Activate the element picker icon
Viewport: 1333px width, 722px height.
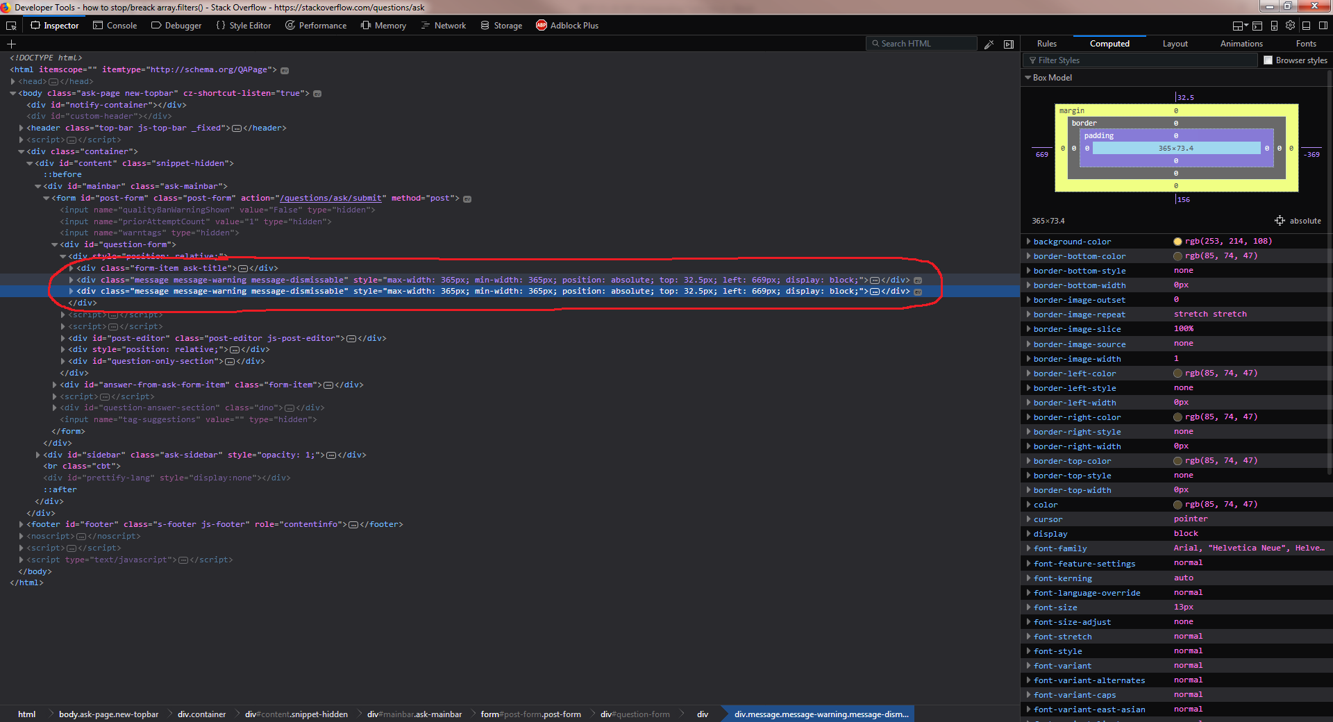coord(11,26)
